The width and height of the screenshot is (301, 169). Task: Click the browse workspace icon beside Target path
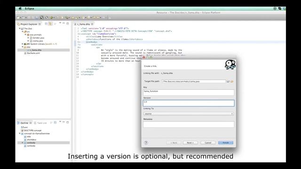pyautogui.click(x=228, y=81)
